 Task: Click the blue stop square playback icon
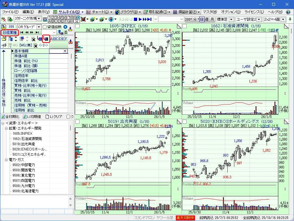[x=135, y=19]
